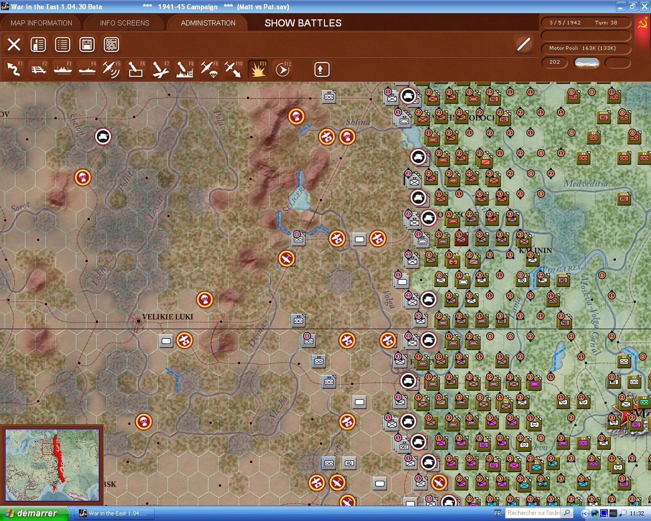Open the brick-wall preferences icon
The height and width of the screenshot is (521, 651).
[x=111, y=45]
